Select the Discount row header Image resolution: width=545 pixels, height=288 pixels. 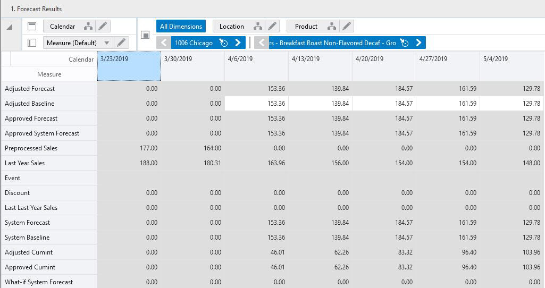49,193
